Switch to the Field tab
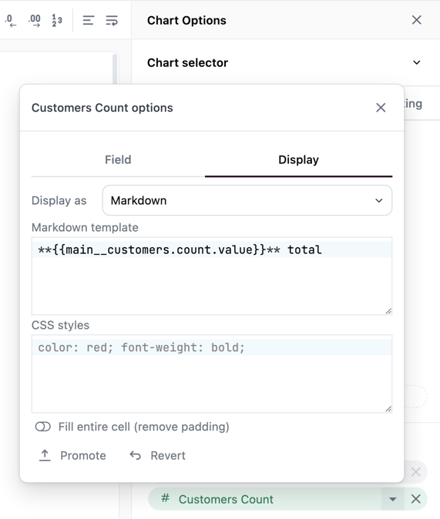 click(118, 160)
